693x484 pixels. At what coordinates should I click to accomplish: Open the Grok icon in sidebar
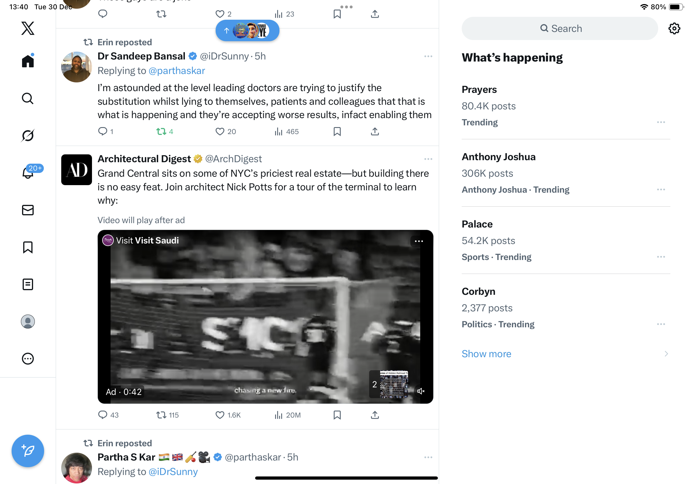click(28, 136)
